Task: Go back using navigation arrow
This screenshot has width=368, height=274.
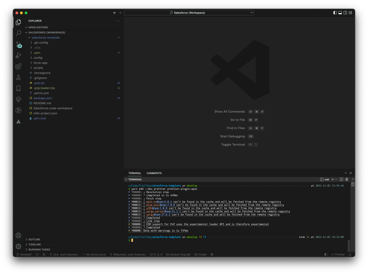Action: pyautogui.click(x=115, y=12)
